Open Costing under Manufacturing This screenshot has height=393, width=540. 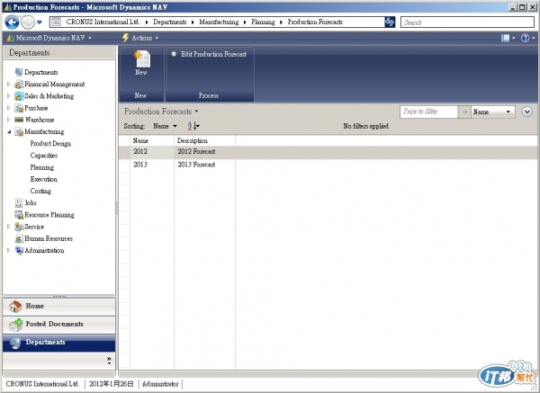[40, 191]
